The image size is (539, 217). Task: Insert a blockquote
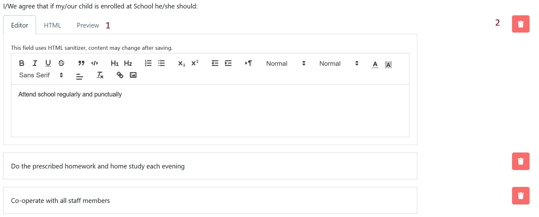(x=81, y=63)
